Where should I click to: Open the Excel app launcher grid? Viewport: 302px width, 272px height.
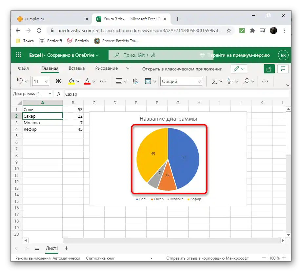point(18,55)
